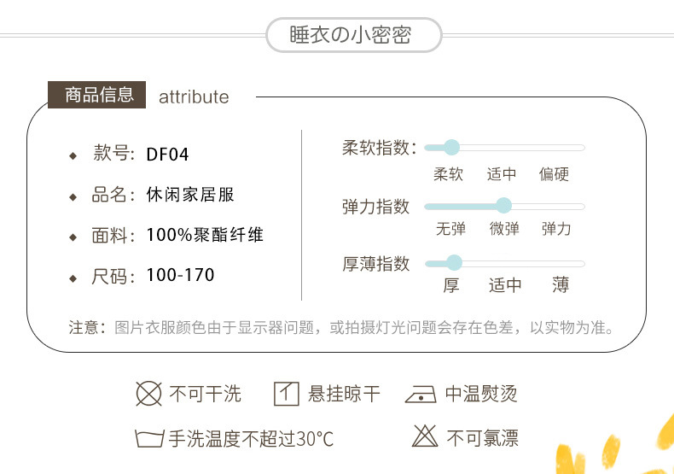Select the 商品信息 tab label
Screen dimensions: 674x474
(x=98, y=96)
